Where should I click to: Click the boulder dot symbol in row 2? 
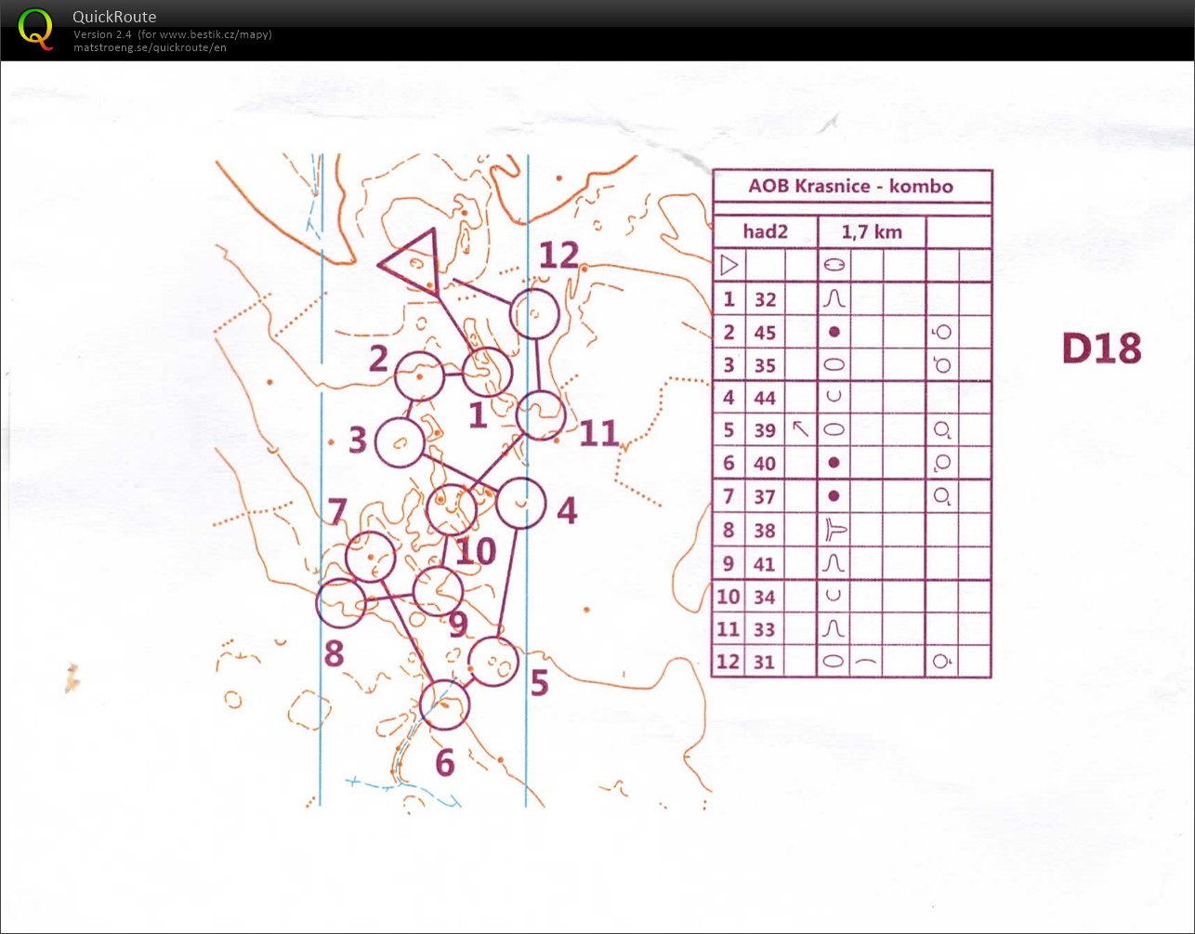(x=834, y=332)
